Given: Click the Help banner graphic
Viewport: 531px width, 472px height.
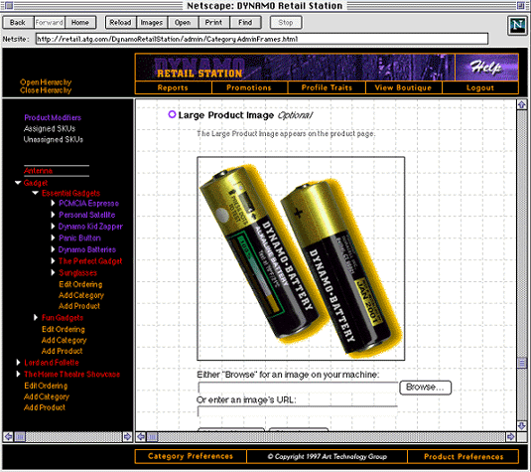Looking at the screenshot, I should click(486, 68).
